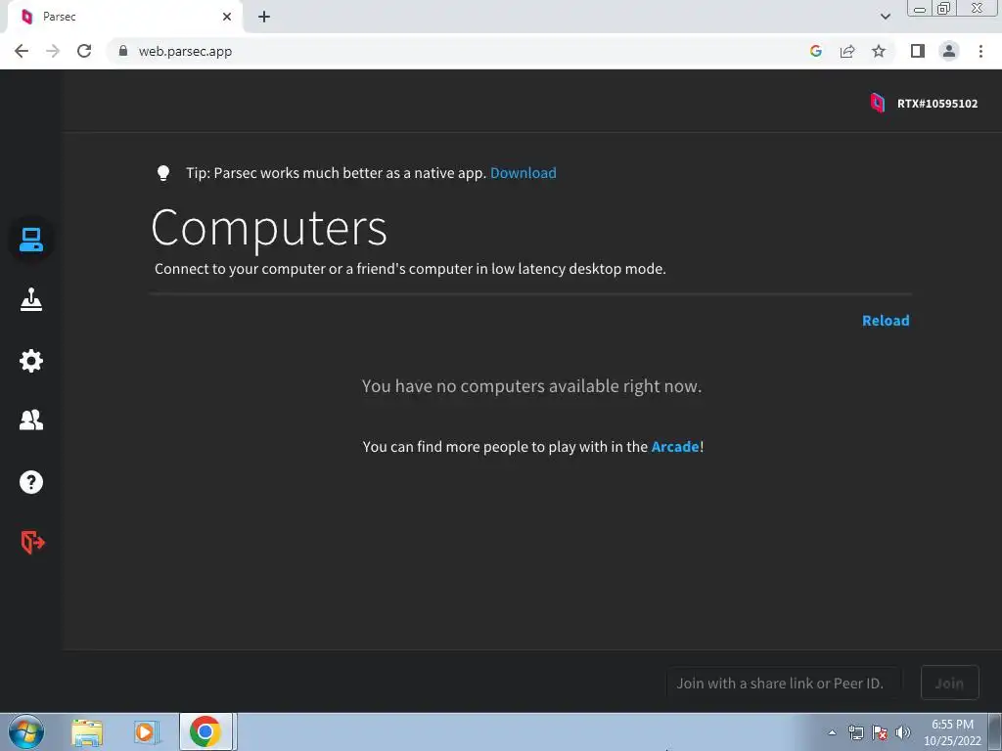Click the Google icon in address bar

tap(815, 51)
